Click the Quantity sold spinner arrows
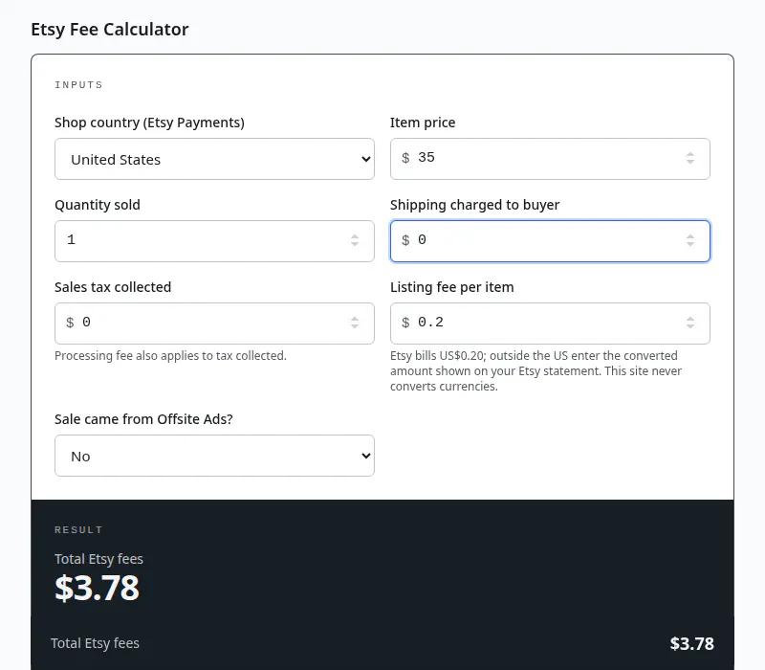This screenshot has width=765, height=670. click(355, 240)
